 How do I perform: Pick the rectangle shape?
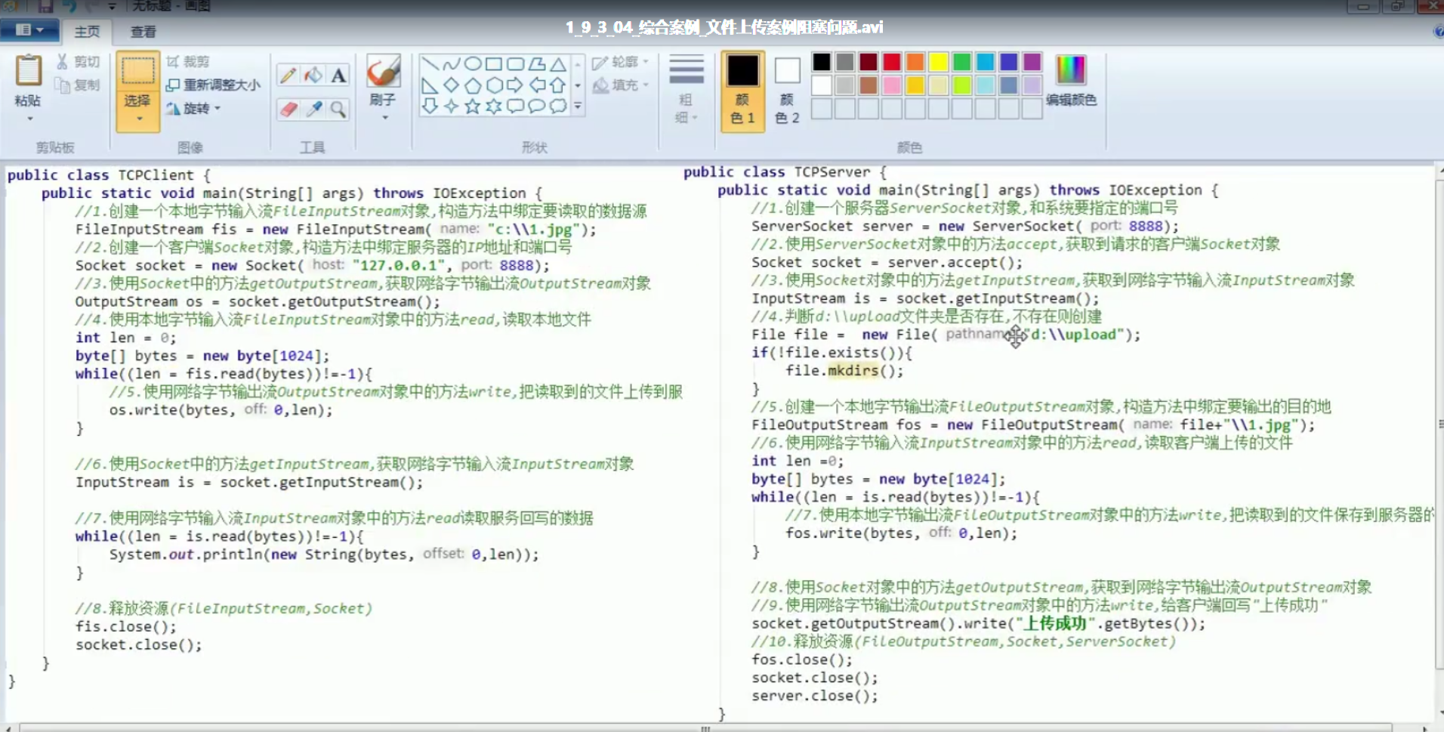pos(494,63)
